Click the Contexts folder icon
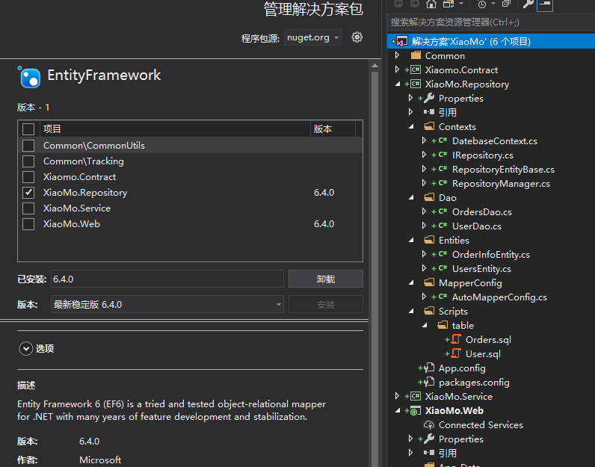The height and width of the screenshot is (467, 595). [x=429, y=126]
